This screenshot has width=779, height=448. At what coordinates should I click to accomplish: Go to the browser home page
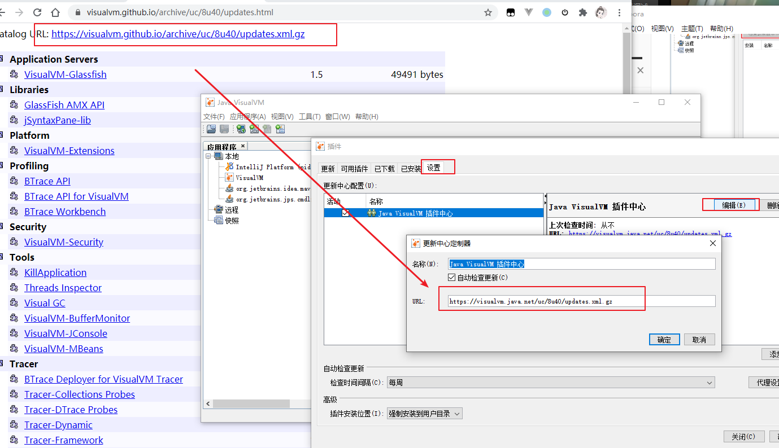(55, 12)
